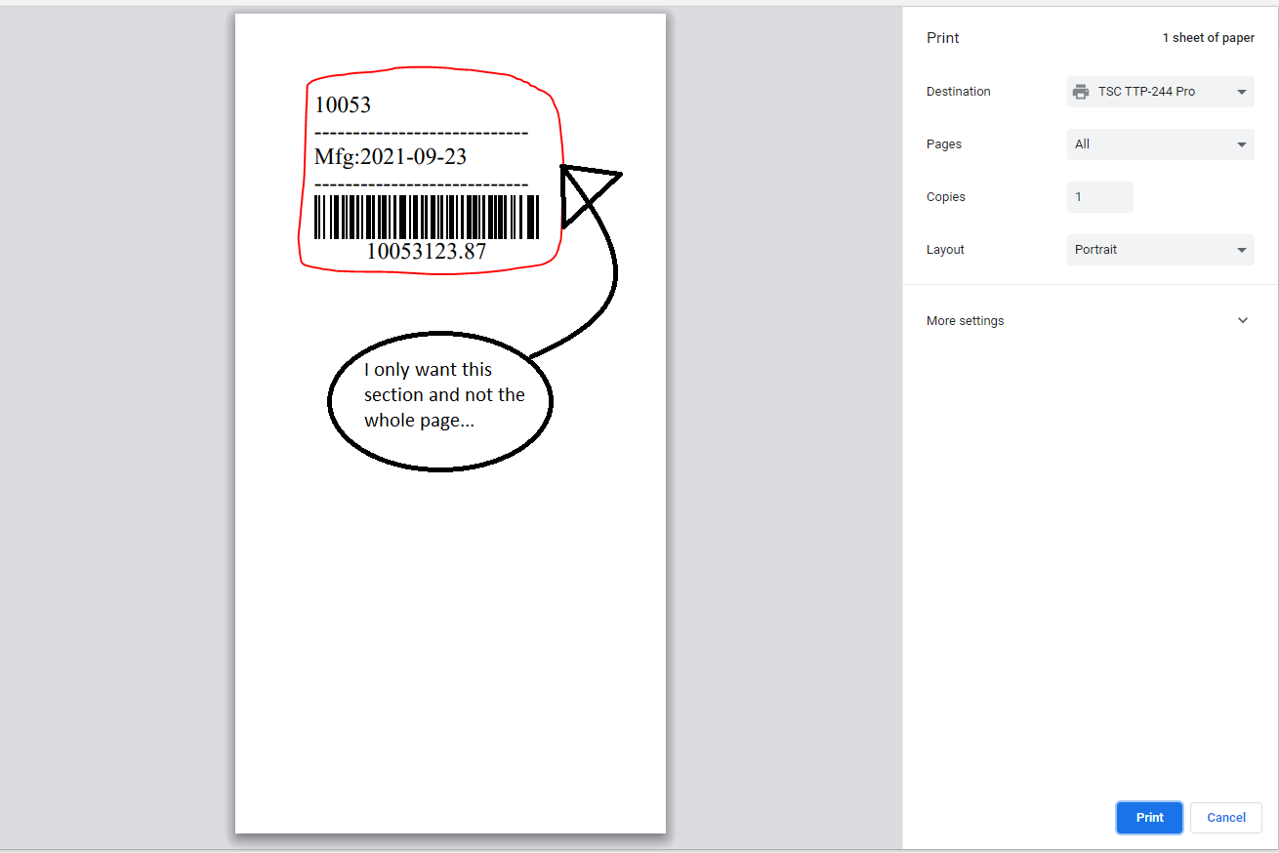This screenshot has height=853, width=1279.
Task: Open the Pages dropdown set to All
Action: (1160, 144)
